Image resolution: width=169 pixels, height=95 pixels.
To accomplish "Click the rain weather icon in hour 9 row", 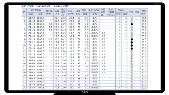I will [132, 42].
